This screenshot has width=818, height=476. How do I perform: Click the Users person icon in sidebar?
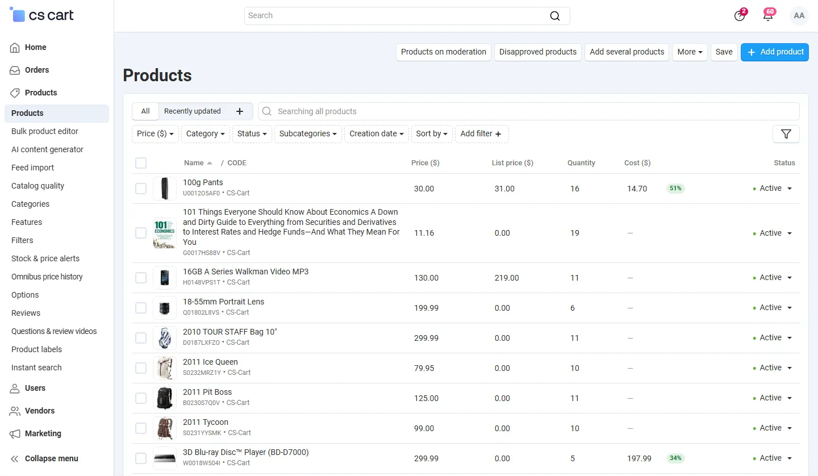pyautogui.click(x=15, y=389)
